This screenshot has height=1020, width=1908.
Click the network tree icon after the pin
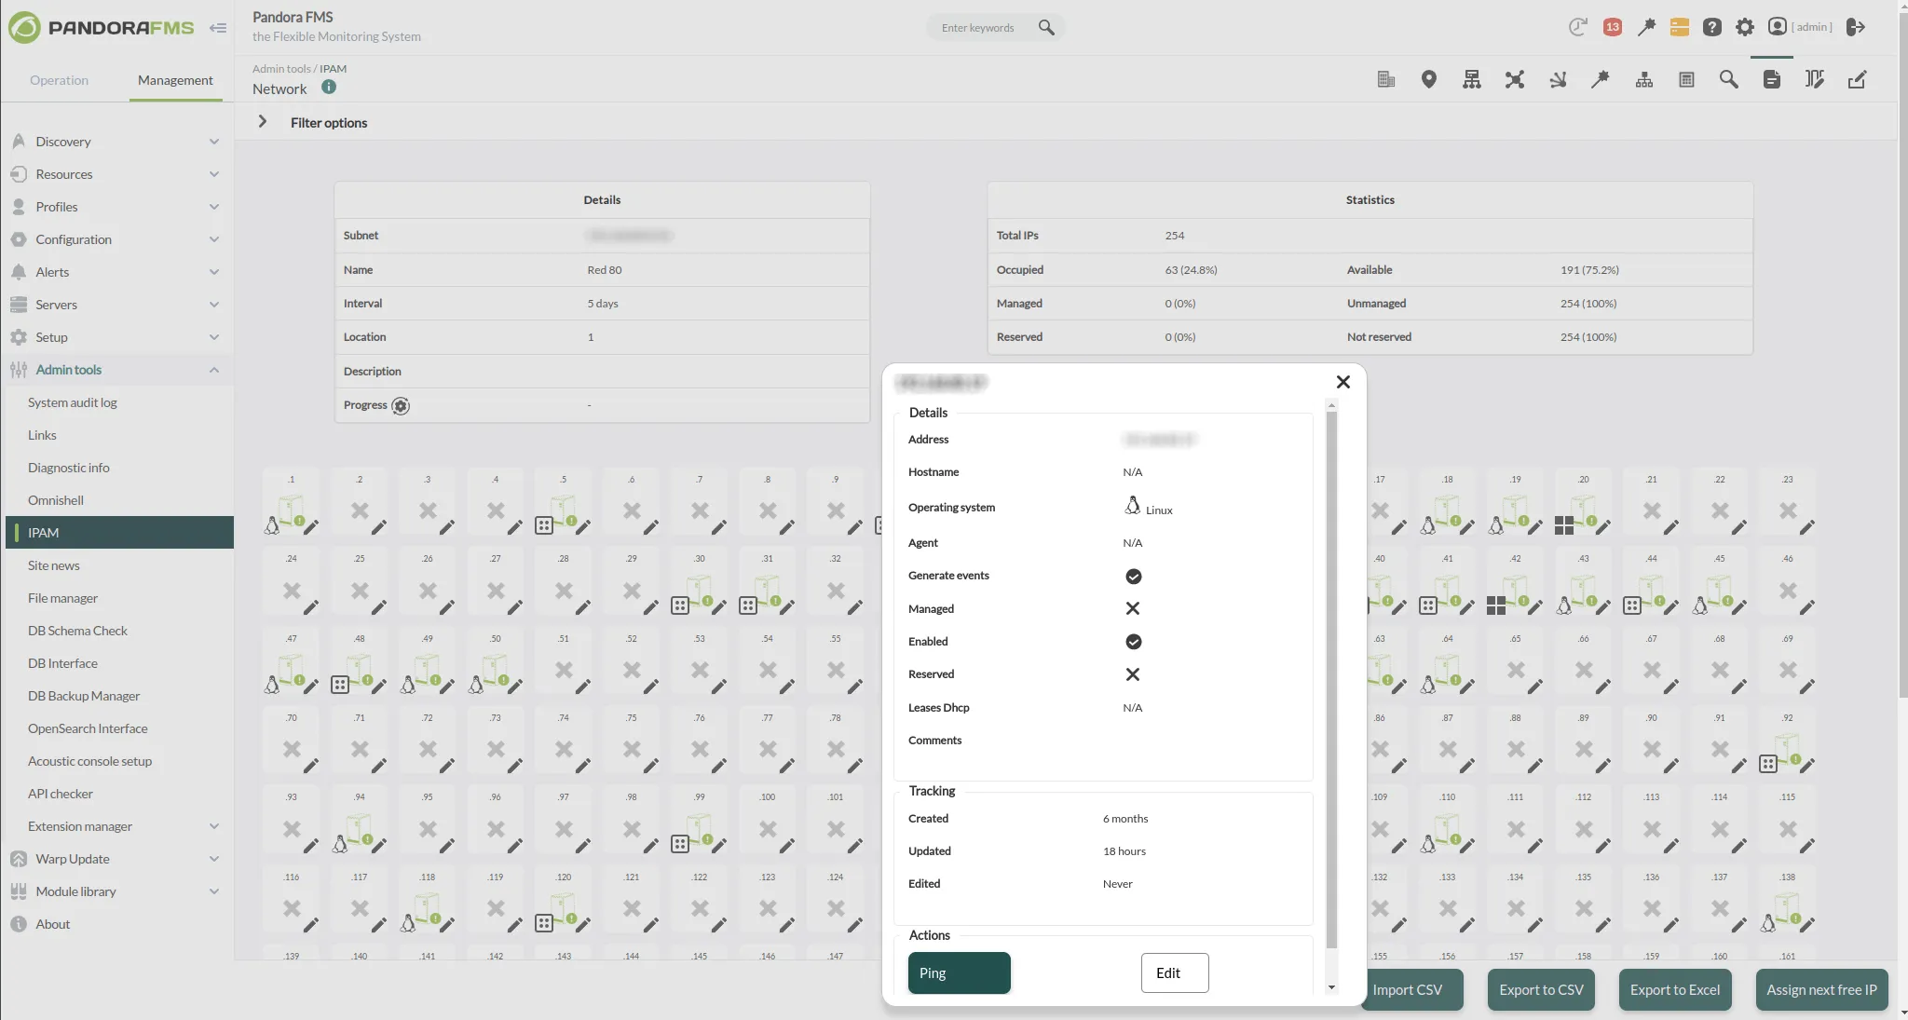(1472, 79)
